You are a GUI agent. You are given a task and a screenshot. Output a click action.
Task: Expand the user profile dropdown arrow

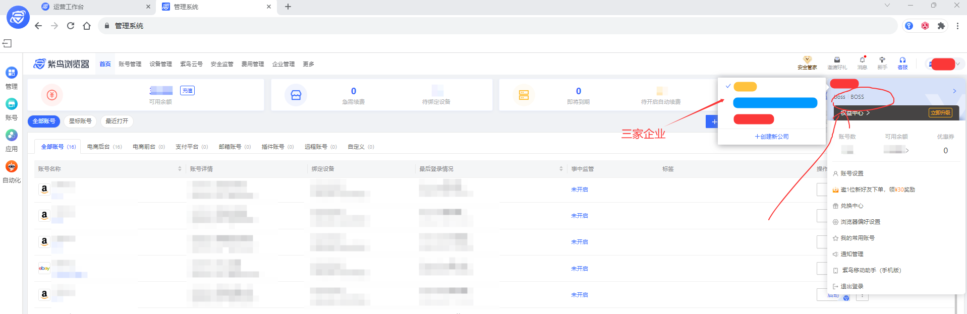click(x=958, y=64)
